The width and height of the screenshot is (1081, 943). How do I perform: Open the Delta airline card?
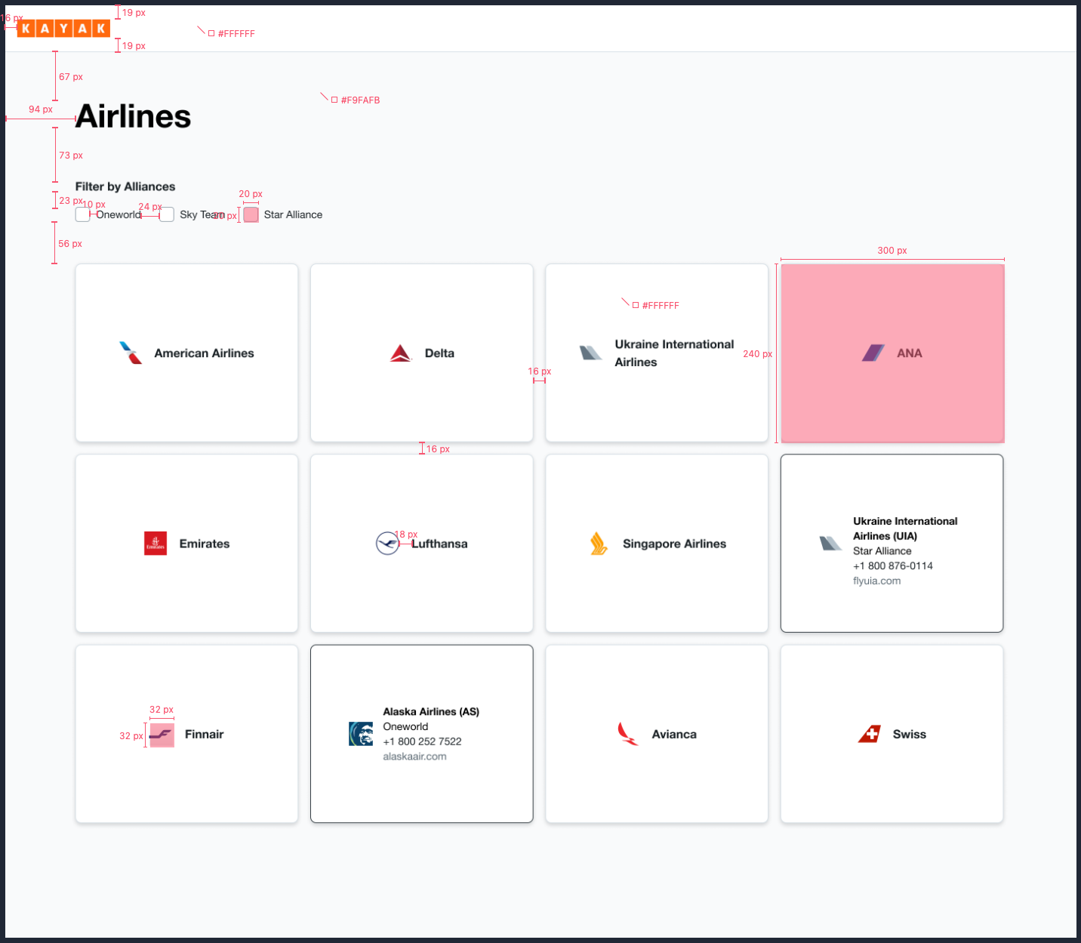pyautogui.click(x=422, y=353)
